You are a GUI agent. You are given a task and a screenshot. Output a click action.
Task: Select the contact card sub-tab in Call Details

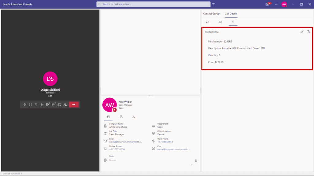(208, 22)
